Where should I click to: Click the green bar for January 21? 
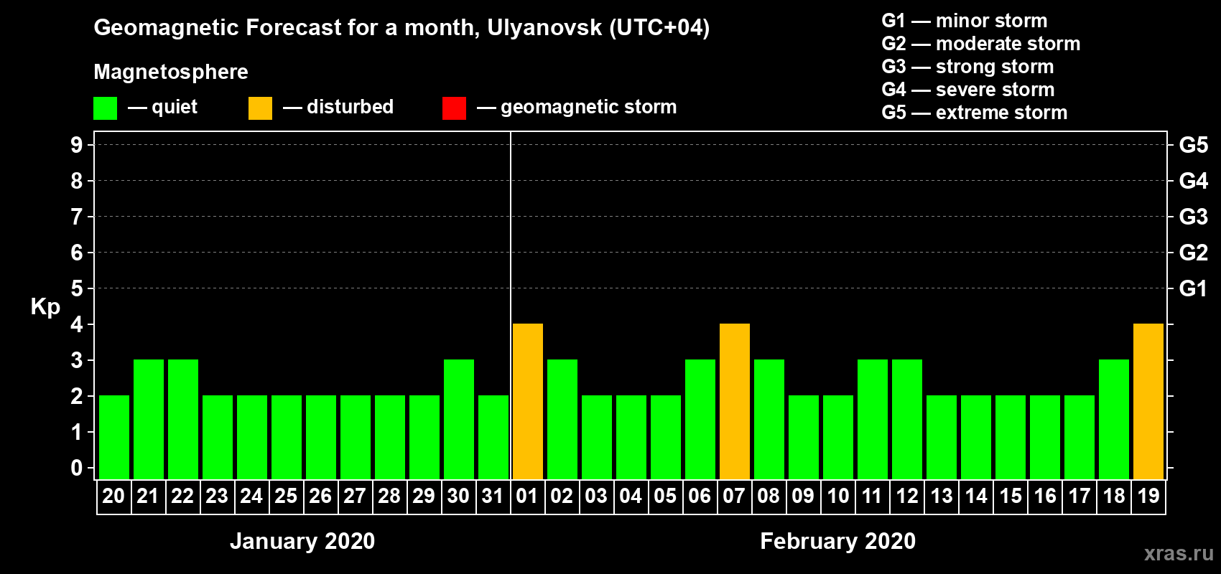(149, 420)
